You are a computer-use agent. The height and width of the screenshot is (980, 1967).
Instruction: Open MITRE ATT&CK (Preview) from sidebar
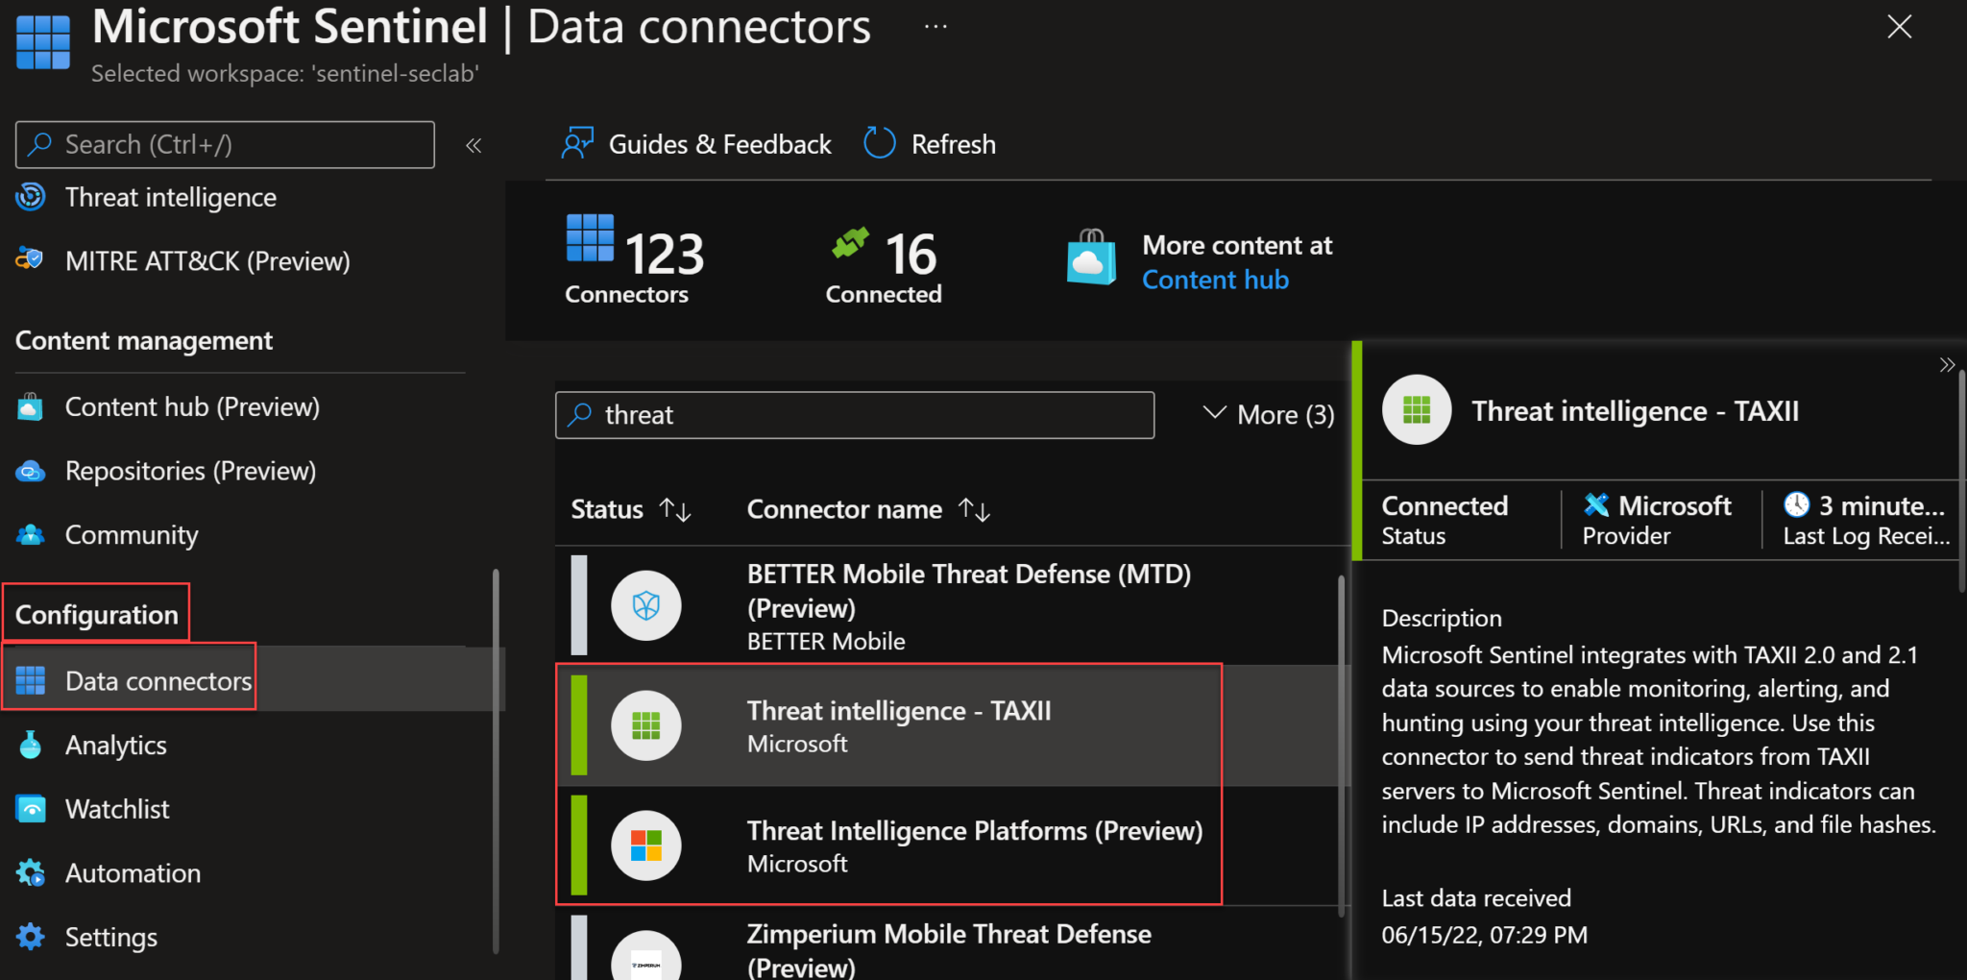click(207, 260)
